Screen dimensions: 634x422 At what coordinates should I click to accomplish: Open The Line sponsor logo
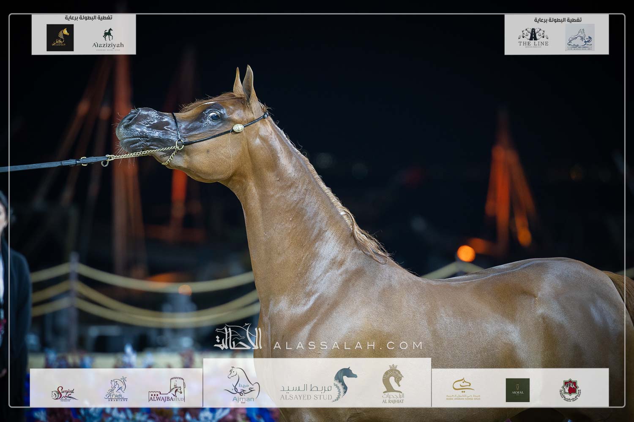(533, 38)
